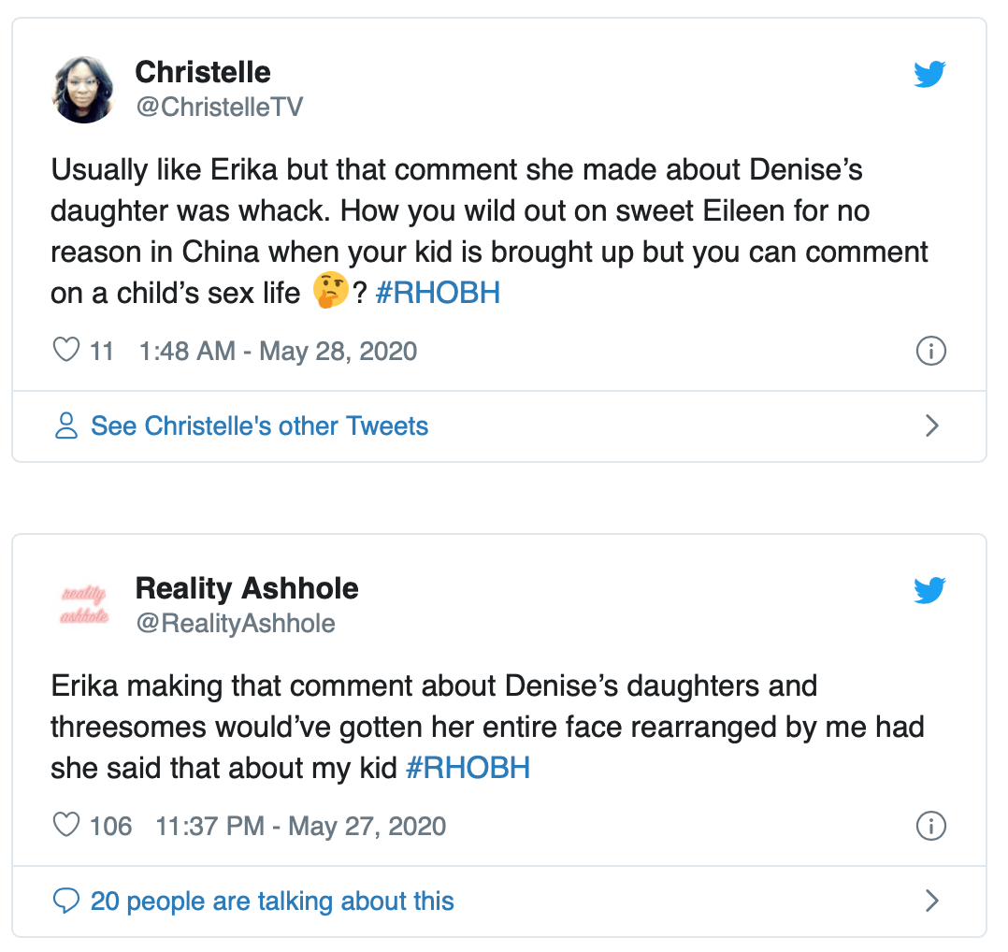Open info icon on Christelle's tweet
Viewport: 1008px width, 952px height.
tap(930, 351)
